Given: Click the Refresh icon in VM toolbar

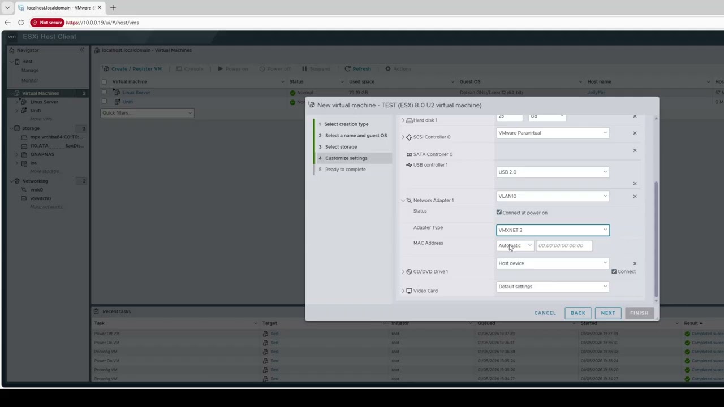Looking at the screenshot, I should (347, 69).
